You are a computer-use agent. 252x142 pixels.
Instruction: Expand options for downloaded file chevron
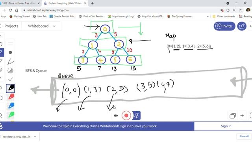pos(35,137)
